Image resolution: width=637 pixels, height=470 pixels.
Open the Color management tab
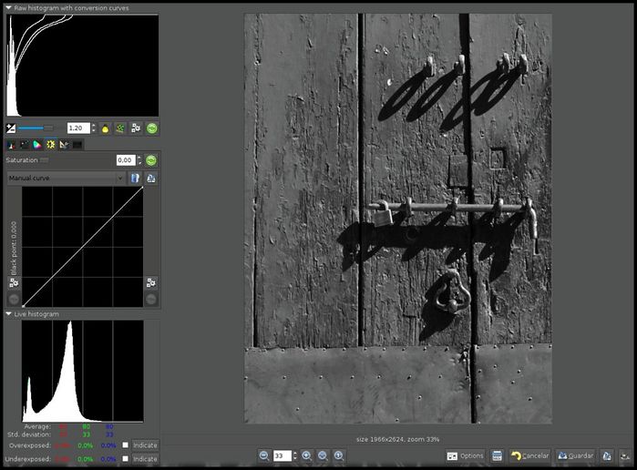point(37,145)
